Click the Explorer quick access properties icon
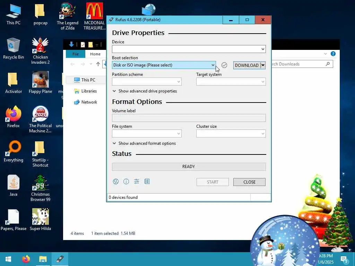The width and height of the screenshot is (355, 266). coord(83,45)
